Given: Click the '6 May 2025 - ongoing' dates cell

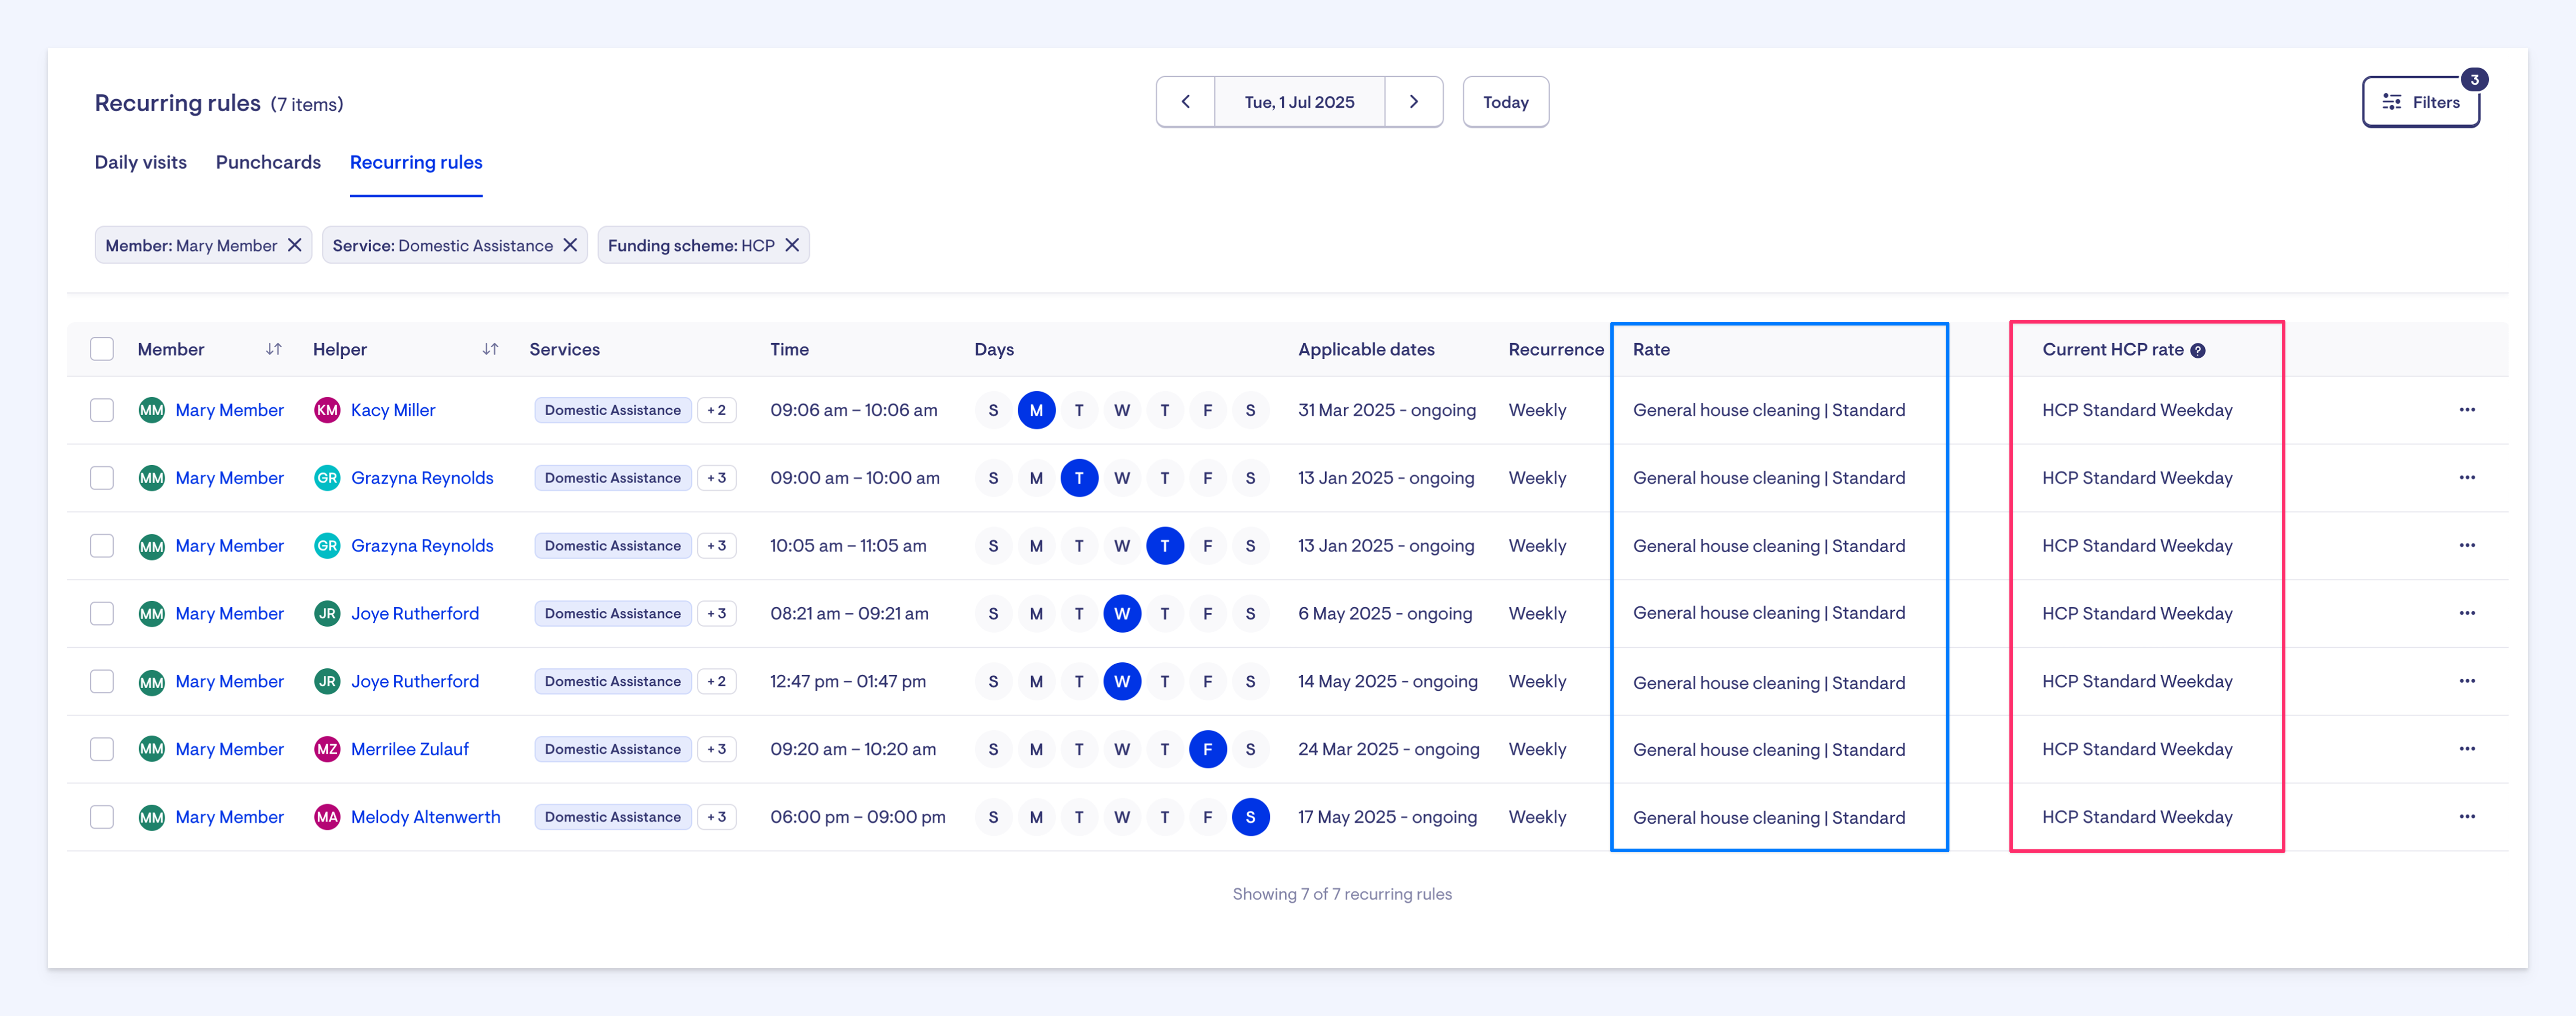Looking at the screenshot, I should (x=1385, y=613).
